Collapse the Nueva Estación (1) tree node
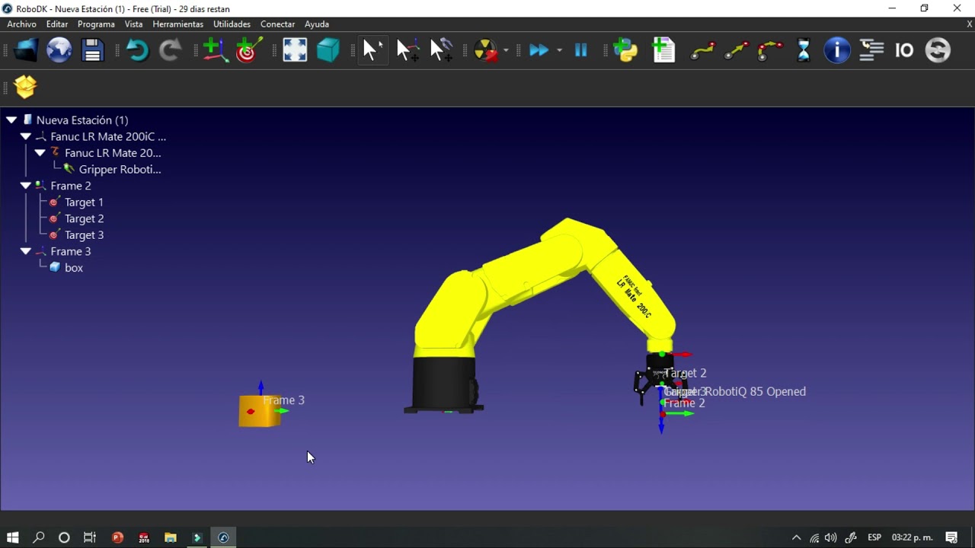Screen dimensions: 975x548 pyautogui.click(x=11, y=120)
